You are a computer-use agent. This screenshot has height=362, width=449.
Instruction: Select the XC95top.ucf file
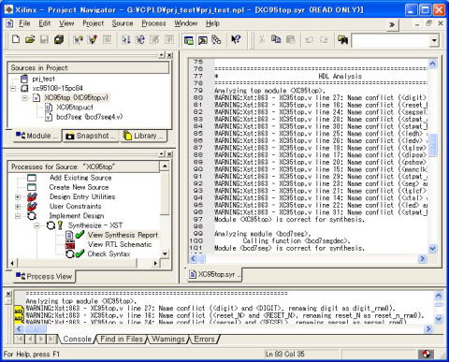tap(75, 108)
